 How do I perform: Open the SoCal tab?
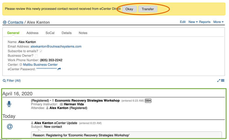coord(50,33)
